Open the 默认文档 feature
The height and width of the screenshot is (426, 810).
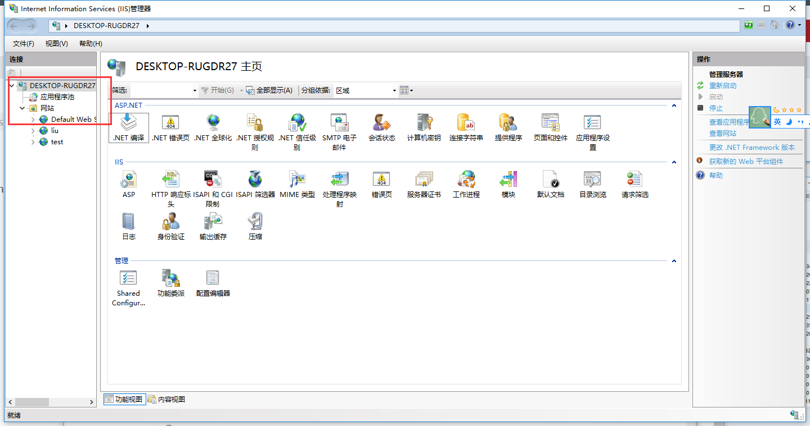[x=551, y=184]
